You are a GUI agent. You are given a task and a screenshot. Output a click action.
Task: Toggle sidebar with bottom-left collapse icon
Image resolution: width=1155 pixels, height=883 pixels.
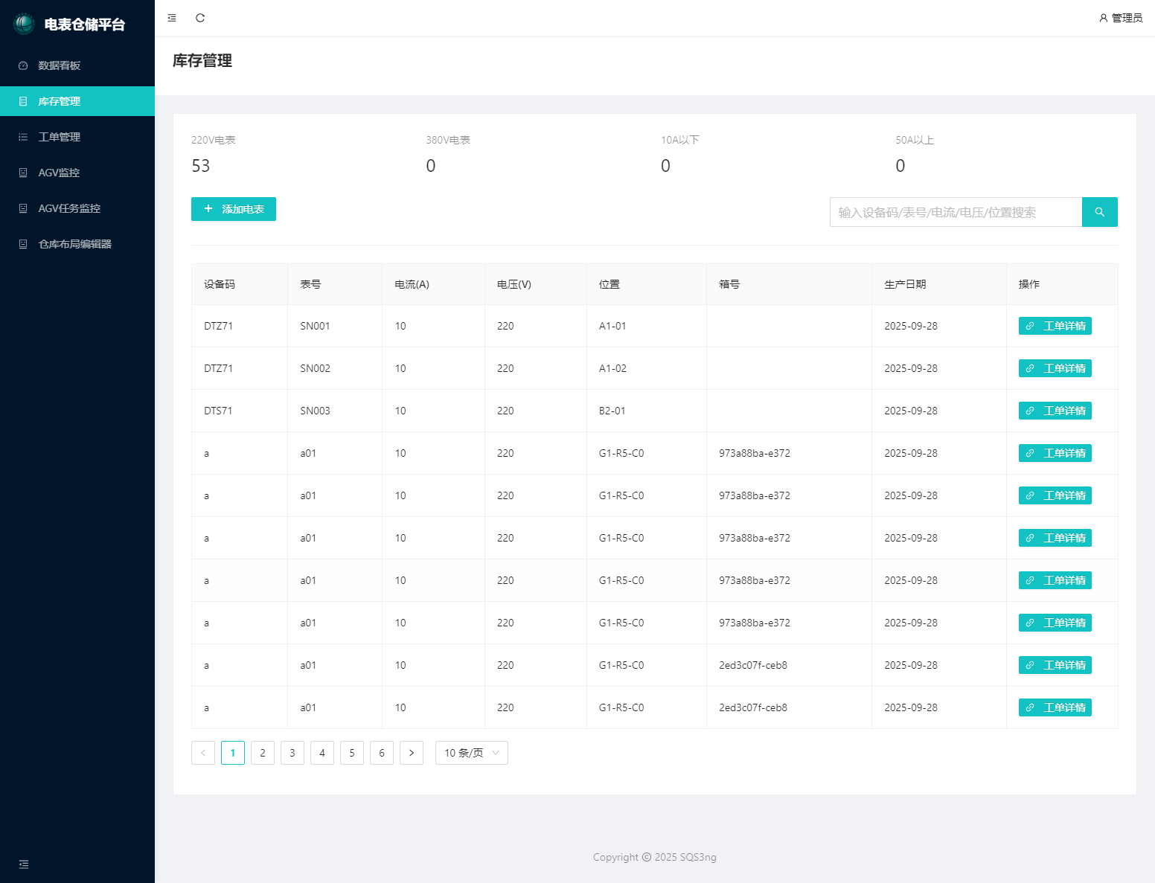[x=24, y=864]
